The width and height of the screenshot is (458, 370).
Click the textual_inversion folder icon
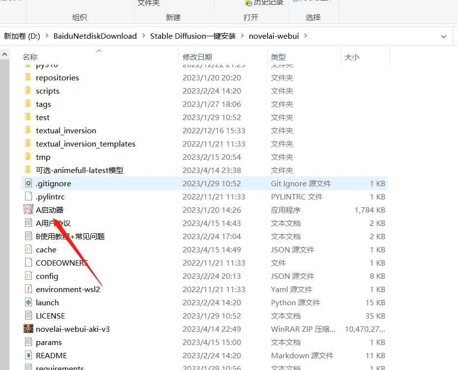point(28,130)
